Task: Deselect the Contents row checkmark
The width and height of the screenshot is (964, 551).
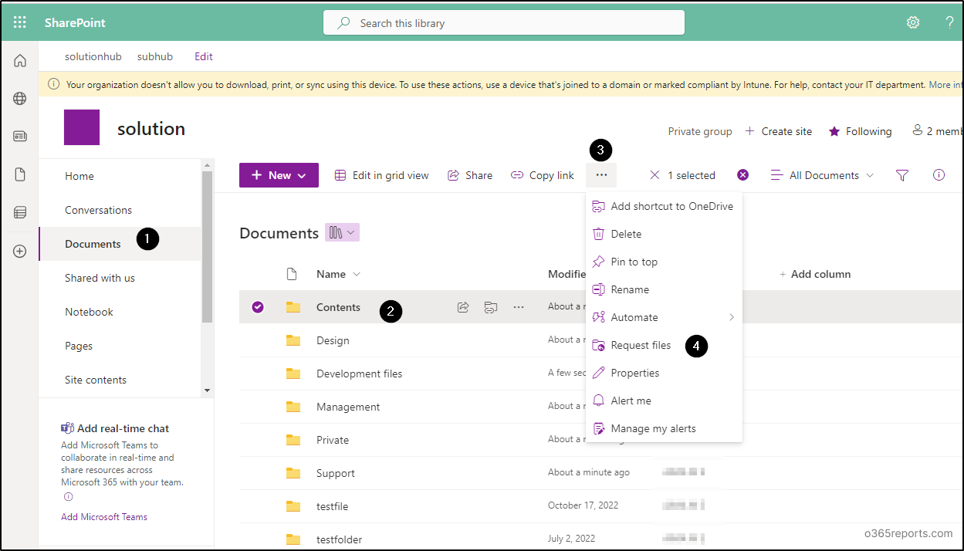Action: [257, 306]
